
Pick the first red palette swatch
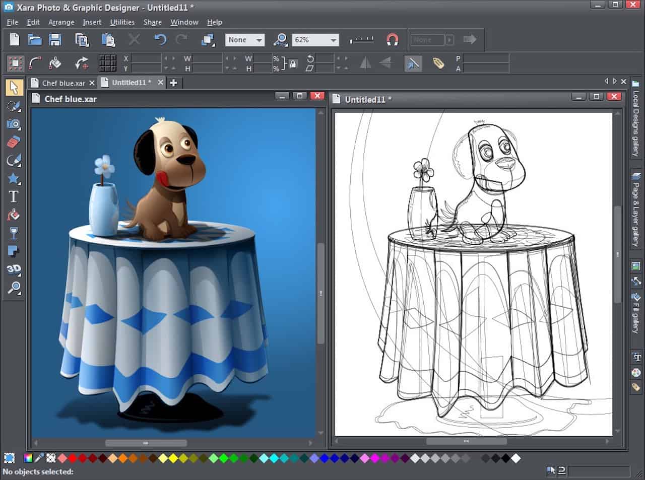click(73, 458)
